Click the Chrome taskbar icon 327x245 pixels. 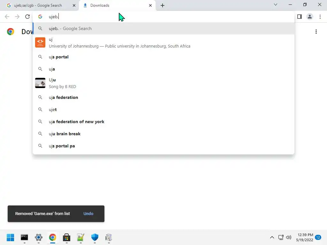pyautogui.click(x=53, y=237)
